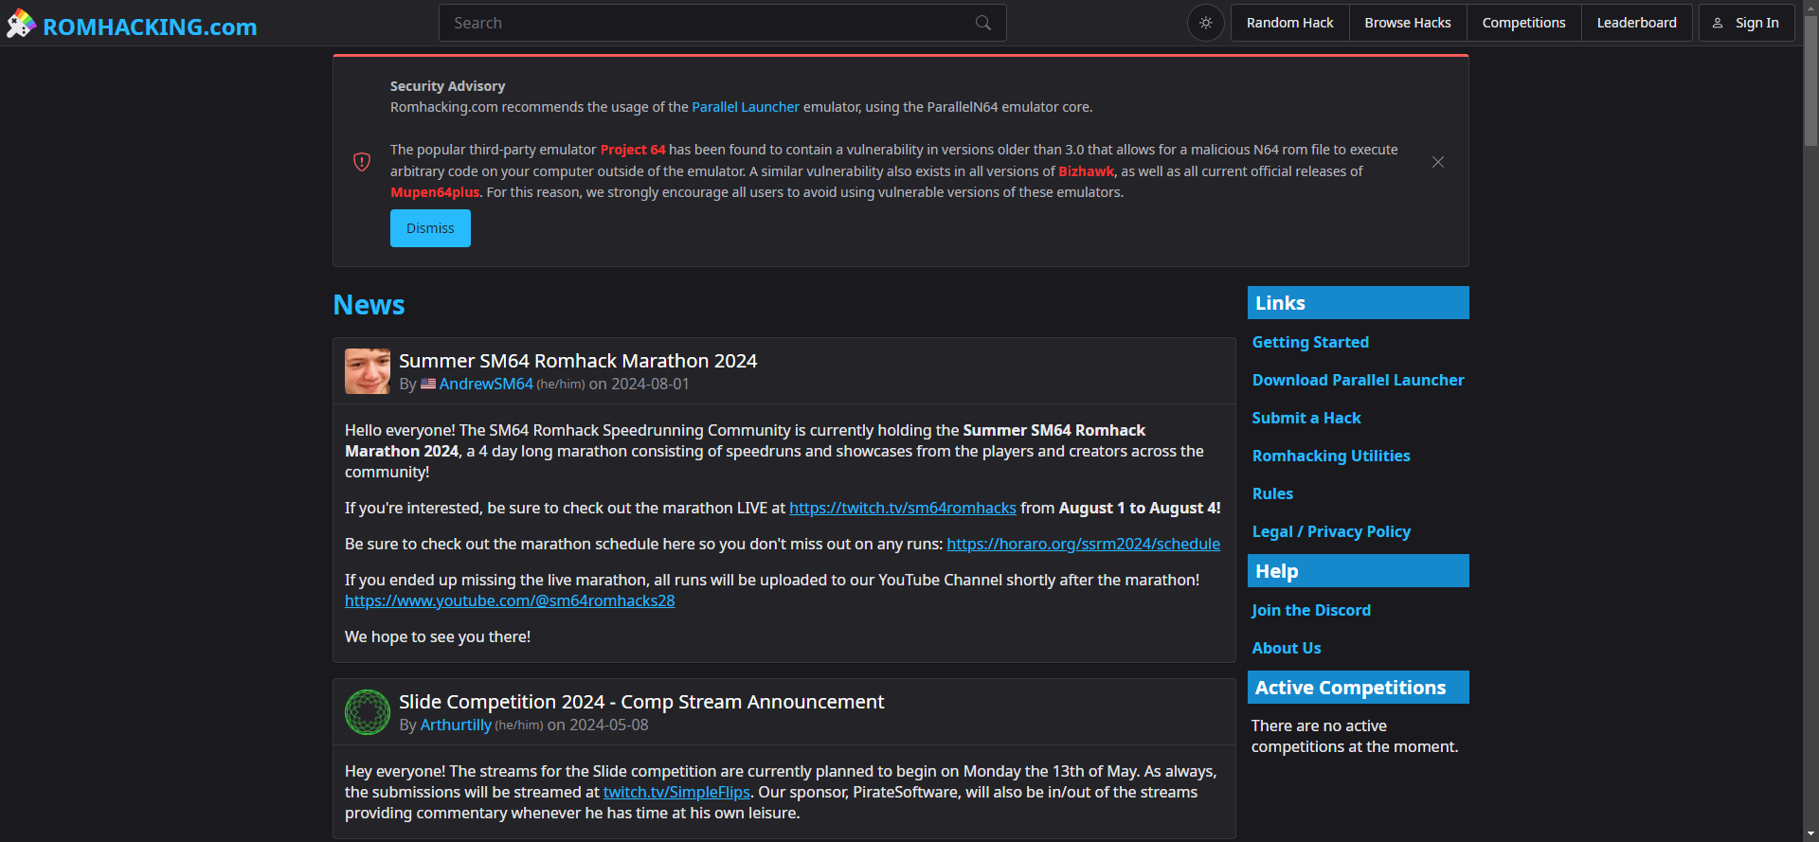Open the Rules page link
Screen dimensions: 1819x842
(x=1272, y=493)
